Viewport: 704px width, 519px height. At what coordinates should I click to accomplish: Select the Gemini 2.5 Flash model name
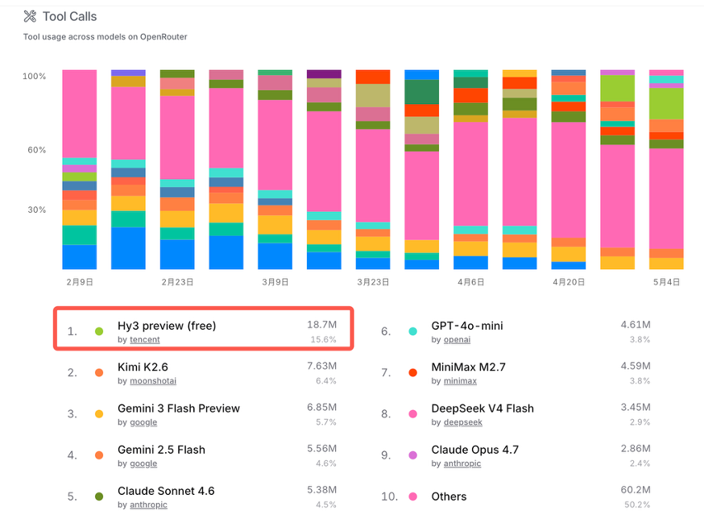point(161,450)
